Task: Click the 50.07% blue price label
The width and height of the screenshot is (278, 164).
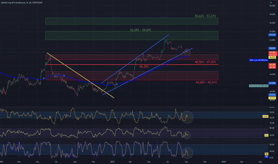Action: pyautogui.click(x=272, y=48)
